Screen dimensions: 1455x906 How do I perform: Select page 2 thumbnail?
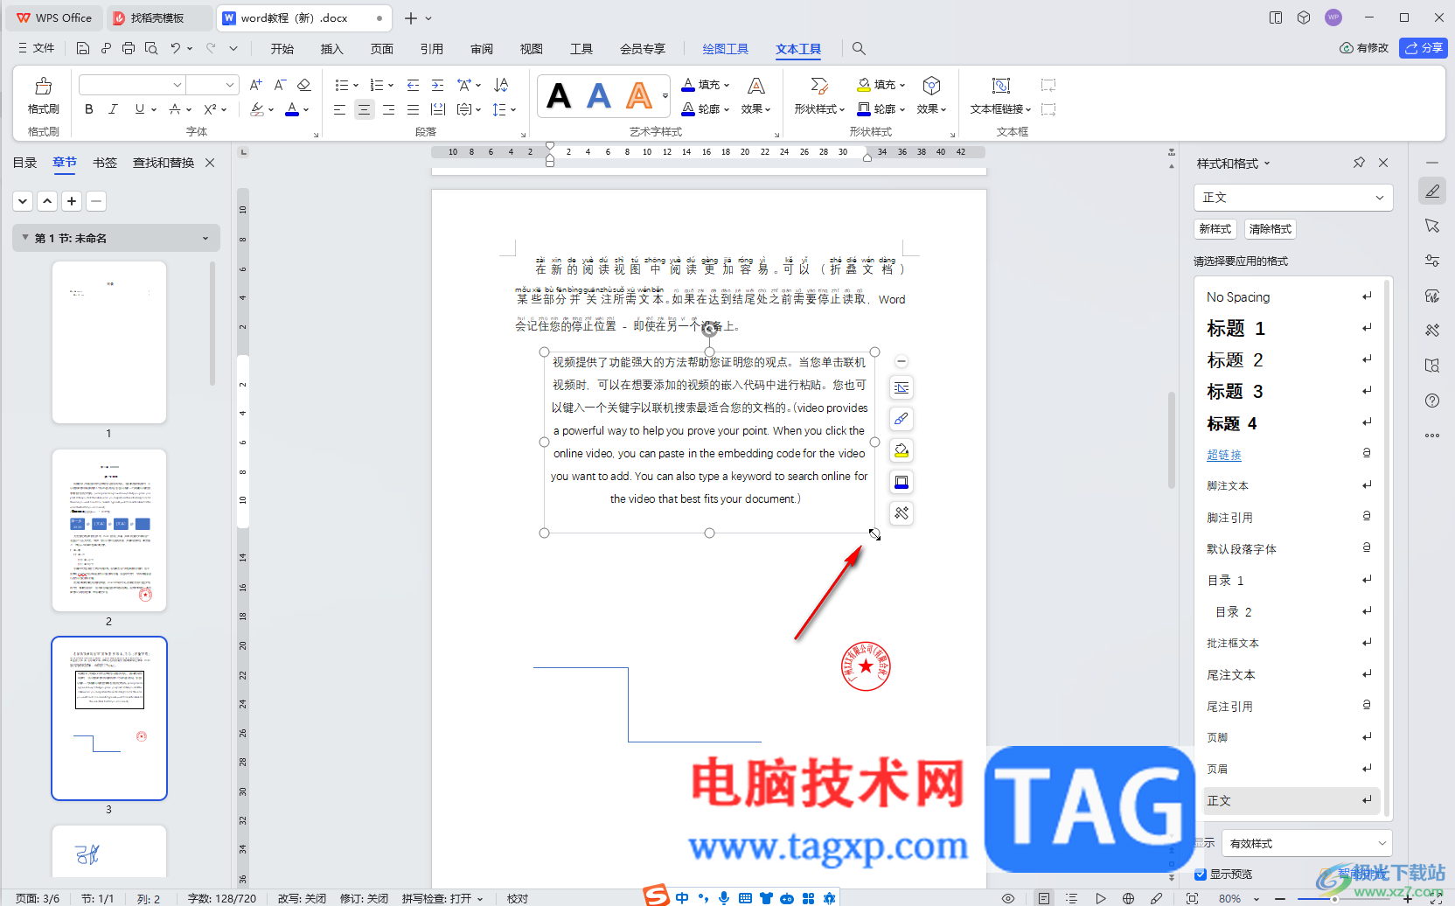click(x=109, y=530)
